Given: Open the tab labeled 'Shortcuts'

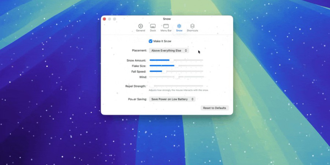Looking at the screenshot, I should pyautogui.click(x=192, y=31).
